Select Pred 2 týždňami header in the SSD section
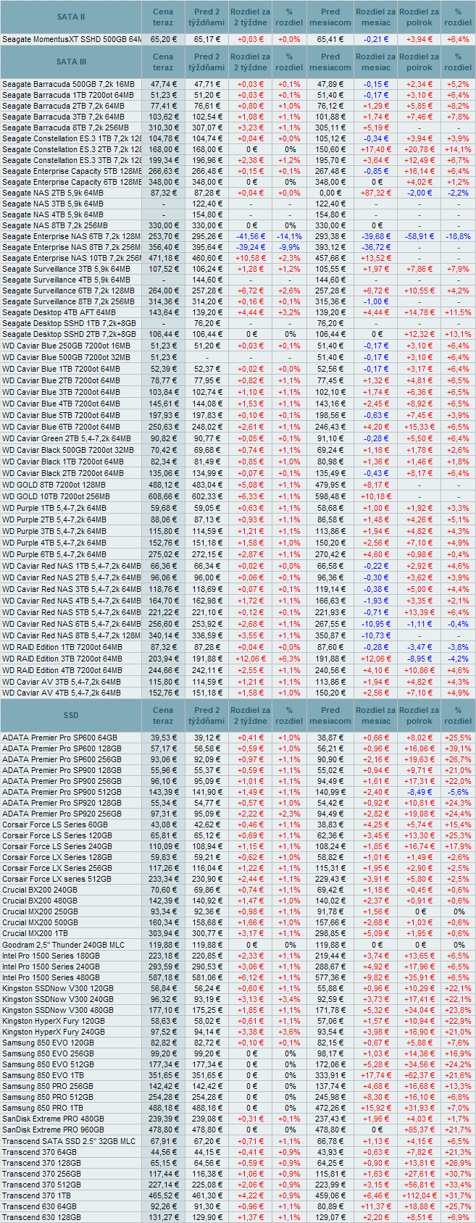The width and height of the screenshot is (476, 1223). coord(206,715)
